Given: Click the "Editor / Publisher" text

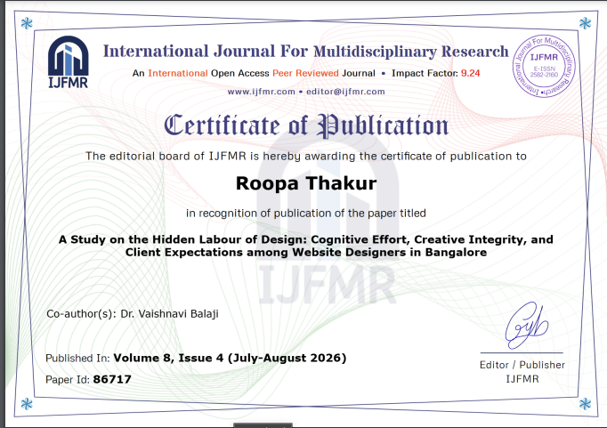Looking at the screenshot, I should (x=522, y=365).
